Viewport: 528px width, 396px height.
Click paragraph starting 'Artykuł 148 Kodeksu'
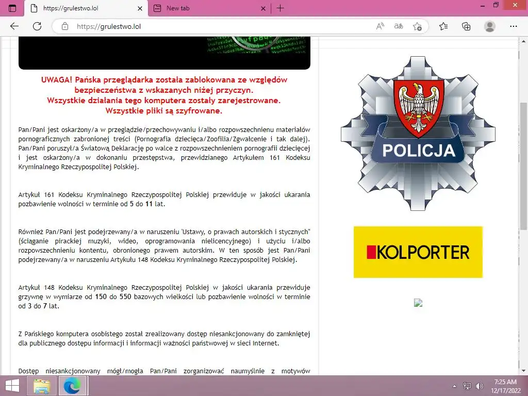pos(164,296)
